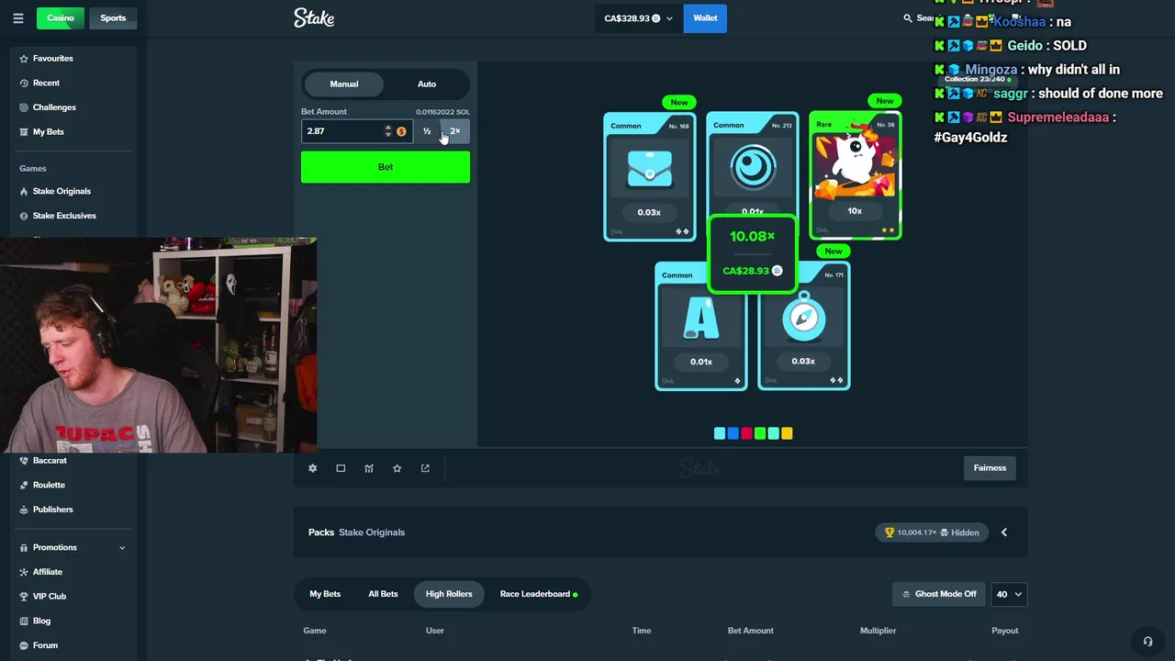
Task: Click the 10,004.17× Hidden badge
Action: [x=932, y=532]
